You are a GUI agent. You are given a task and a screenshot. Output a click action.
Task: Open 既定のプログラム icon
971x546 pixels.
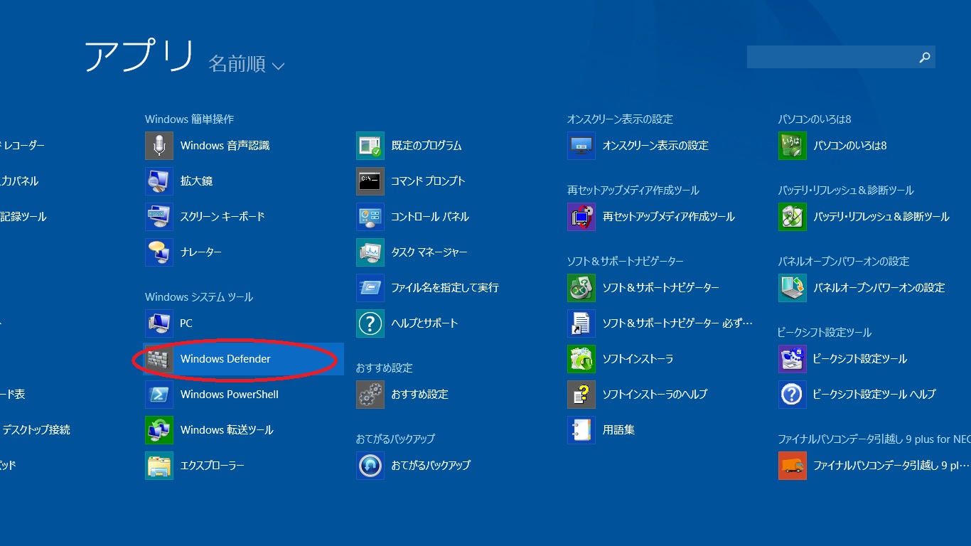[x=370, y=146]
